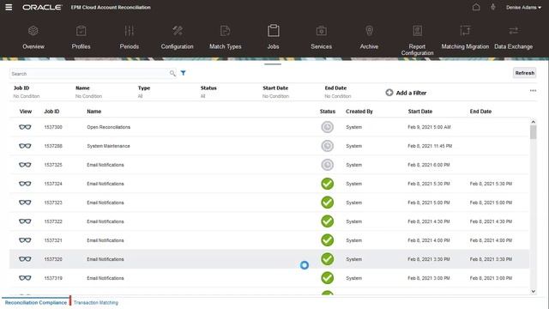The height and width of the screenshot is (309, 549).
Task: Switch to Reconciliation Compliance tab
Action: [x=36, y=302]
